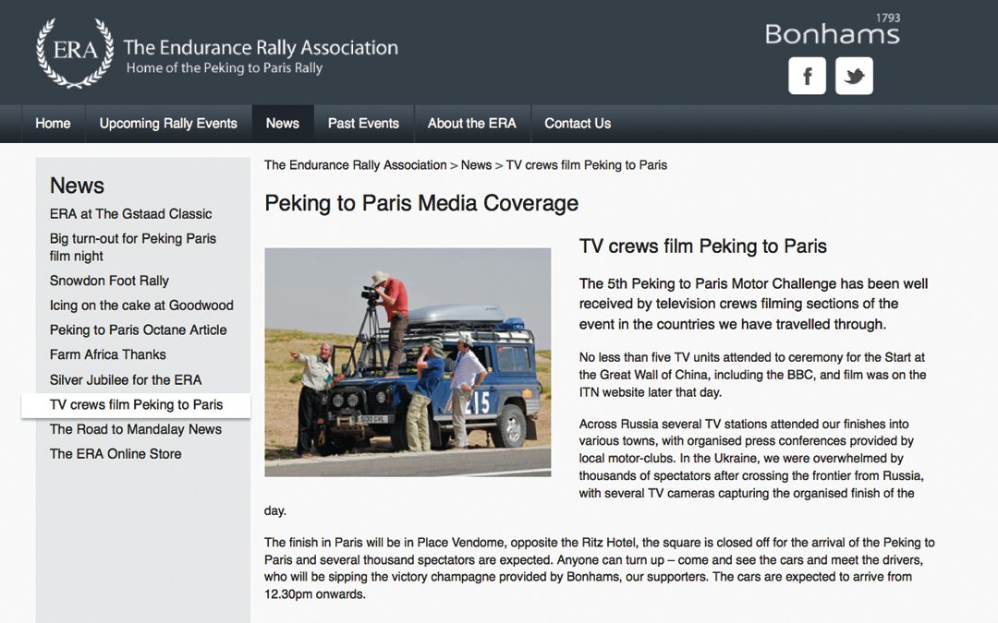Viewport: 998px width, 623px height.
Task: Click the TV crews film Peking to Paris article heading
Action: pyautogui.click(x=702, y=246)
